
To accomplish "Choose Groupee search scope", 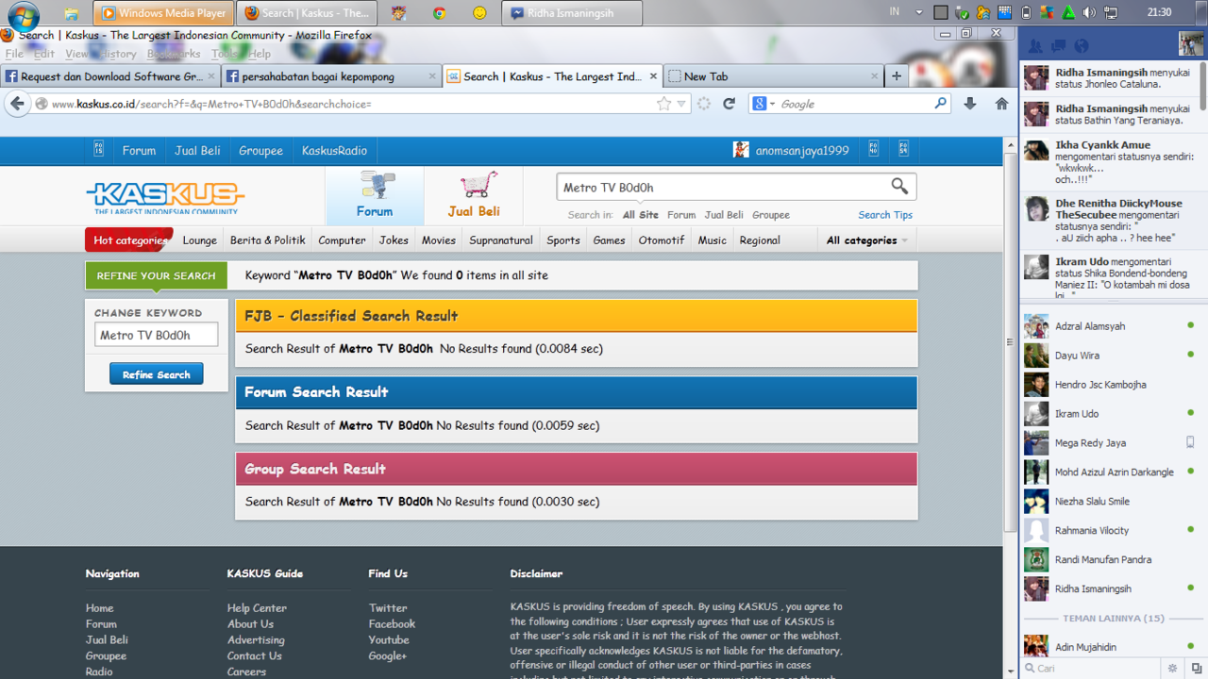I will (x=771, y=215).
